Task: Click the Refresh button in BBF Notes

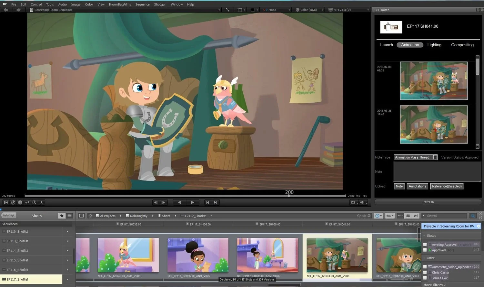Action: [x=428, y=202]
